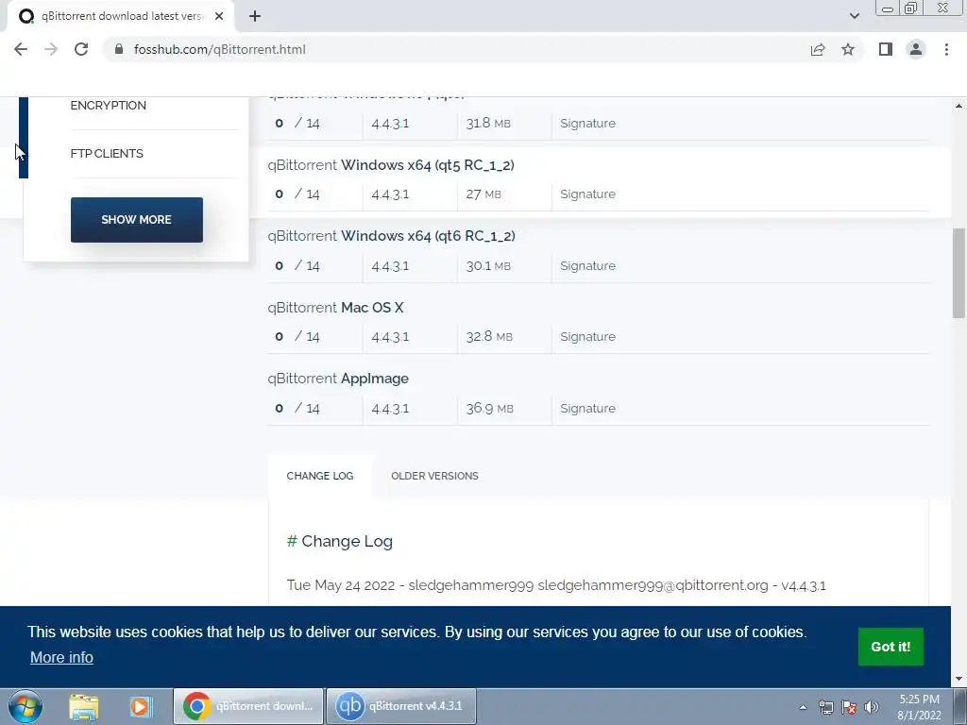Open Action Center flag icon
Image resolution: width=967 pixels, height=725 pixels.
pyautogui.click(x=849, y=707)
